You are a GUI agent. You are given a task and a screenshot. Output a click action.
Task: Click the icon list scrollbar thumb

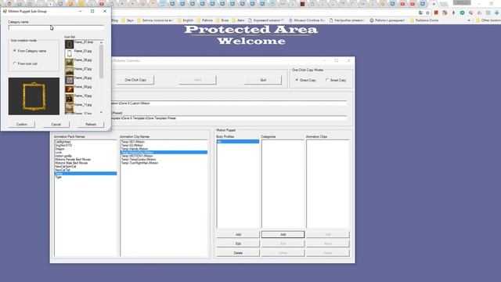click(101, 61)
